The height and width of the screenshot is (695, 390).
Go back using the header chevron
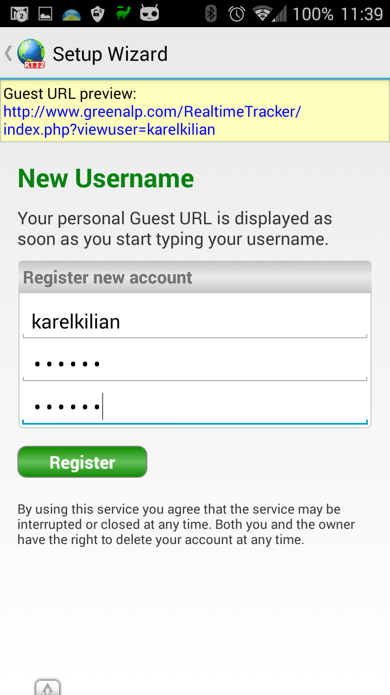(8, 53)
